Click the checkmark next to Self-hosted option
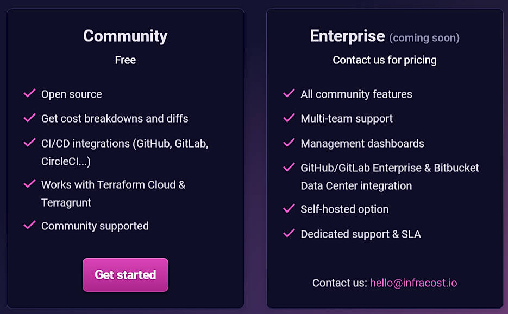This screenshot has width=508, height=314. click(289, 209)
